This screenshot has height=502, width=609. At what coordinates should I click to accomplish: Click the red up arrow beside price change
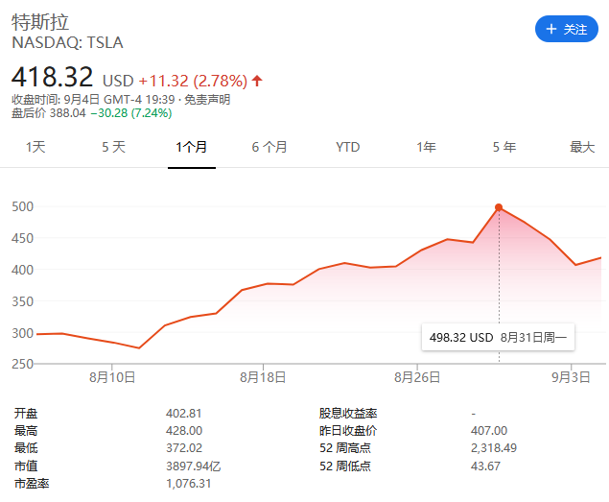click(x=257, y=80)
